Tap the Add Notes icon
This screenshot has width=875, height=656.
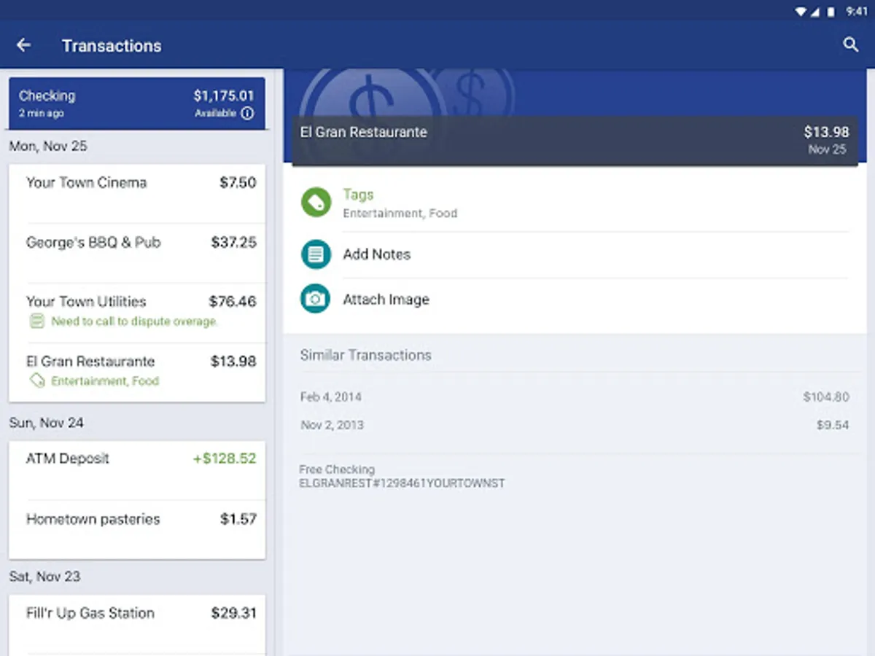[316, 254]
